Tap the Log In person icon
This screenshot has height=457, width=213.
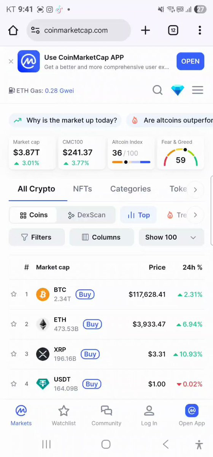(149, 410)
